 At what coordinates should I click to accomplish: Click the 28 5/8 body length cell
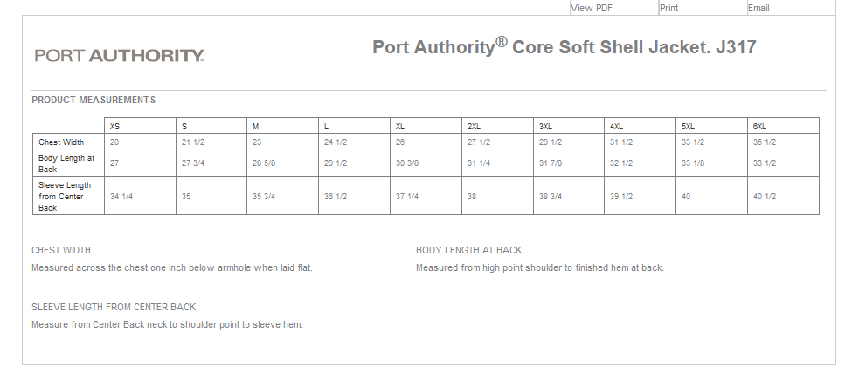(264, 163)
